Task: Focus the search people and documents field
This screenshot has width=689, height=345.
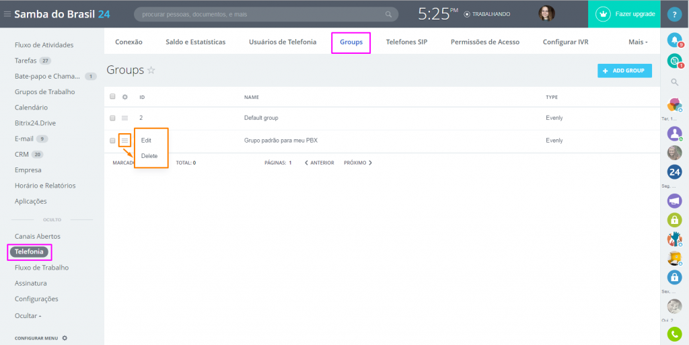Action: [266, 14]
